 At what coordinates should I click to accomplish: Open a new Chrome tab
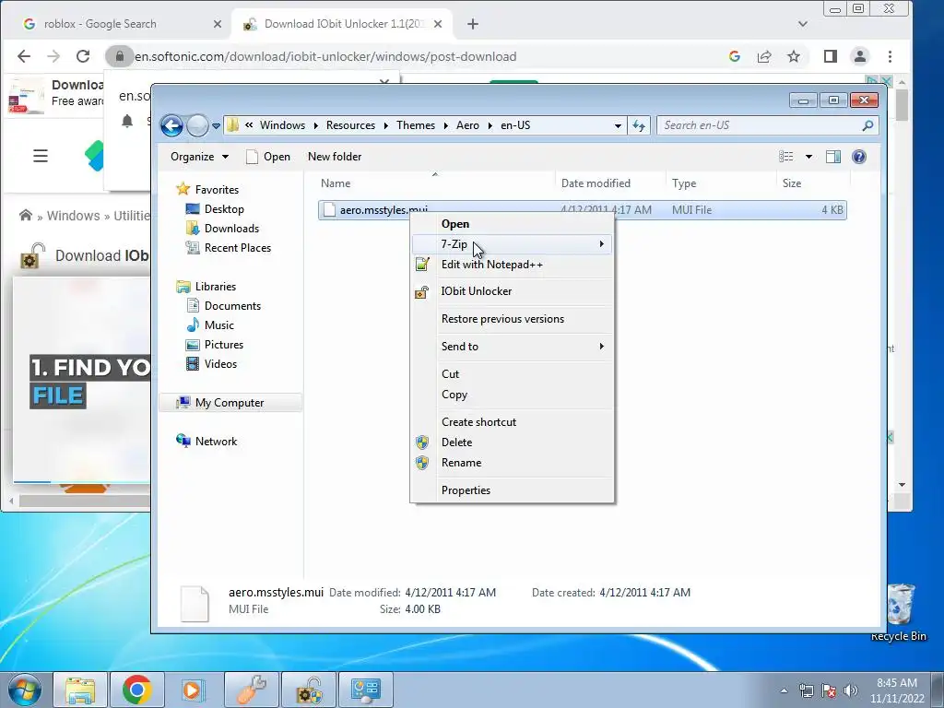tap(473, 24)
